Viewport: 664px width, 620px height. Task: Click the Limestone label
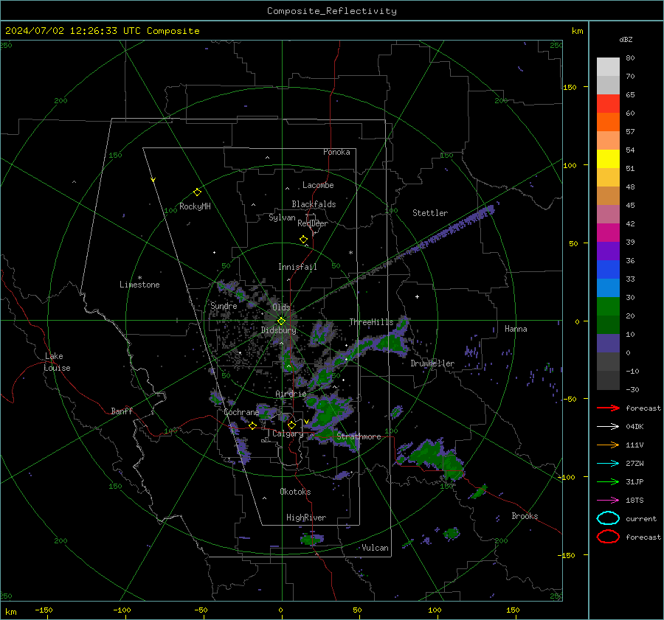pos(139,285)
